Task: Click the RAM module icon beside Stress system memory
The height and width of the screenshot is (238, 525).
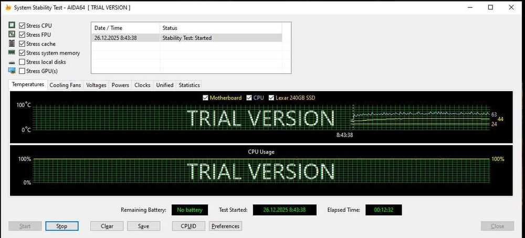Action: (12, 52)
